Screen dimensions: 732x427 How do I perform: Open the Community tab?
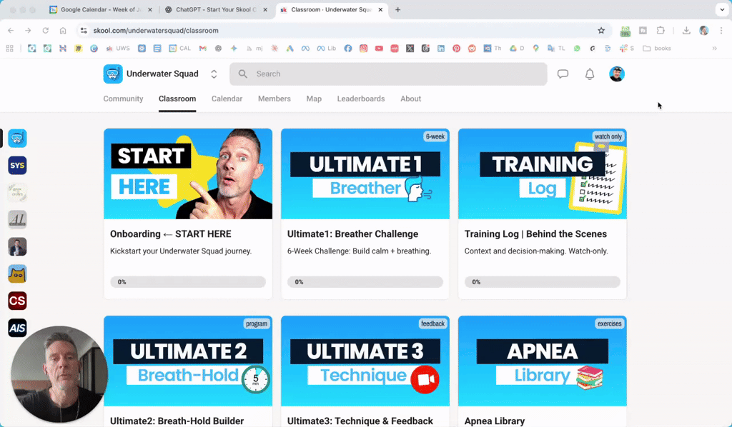[123, 99]
